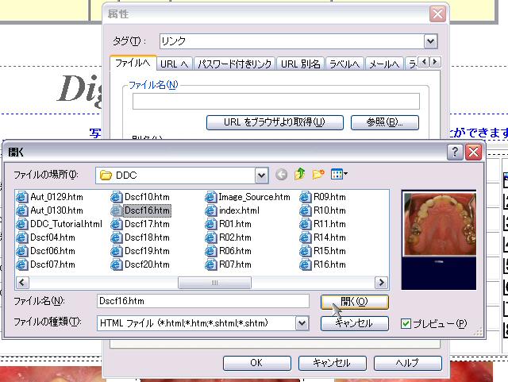The image size is (508, 382).
Task: Go back using the back arrow icon
Action: click(x=281, y=175)
